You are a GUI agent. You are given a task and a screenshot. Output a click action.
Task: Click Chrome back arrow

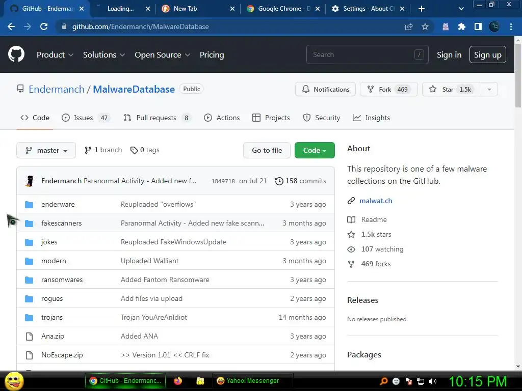(11, 26)
